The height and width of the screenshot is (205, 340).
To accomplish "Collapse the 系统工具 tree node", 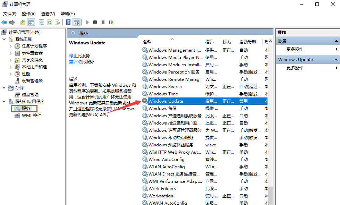I will (3, 39).
